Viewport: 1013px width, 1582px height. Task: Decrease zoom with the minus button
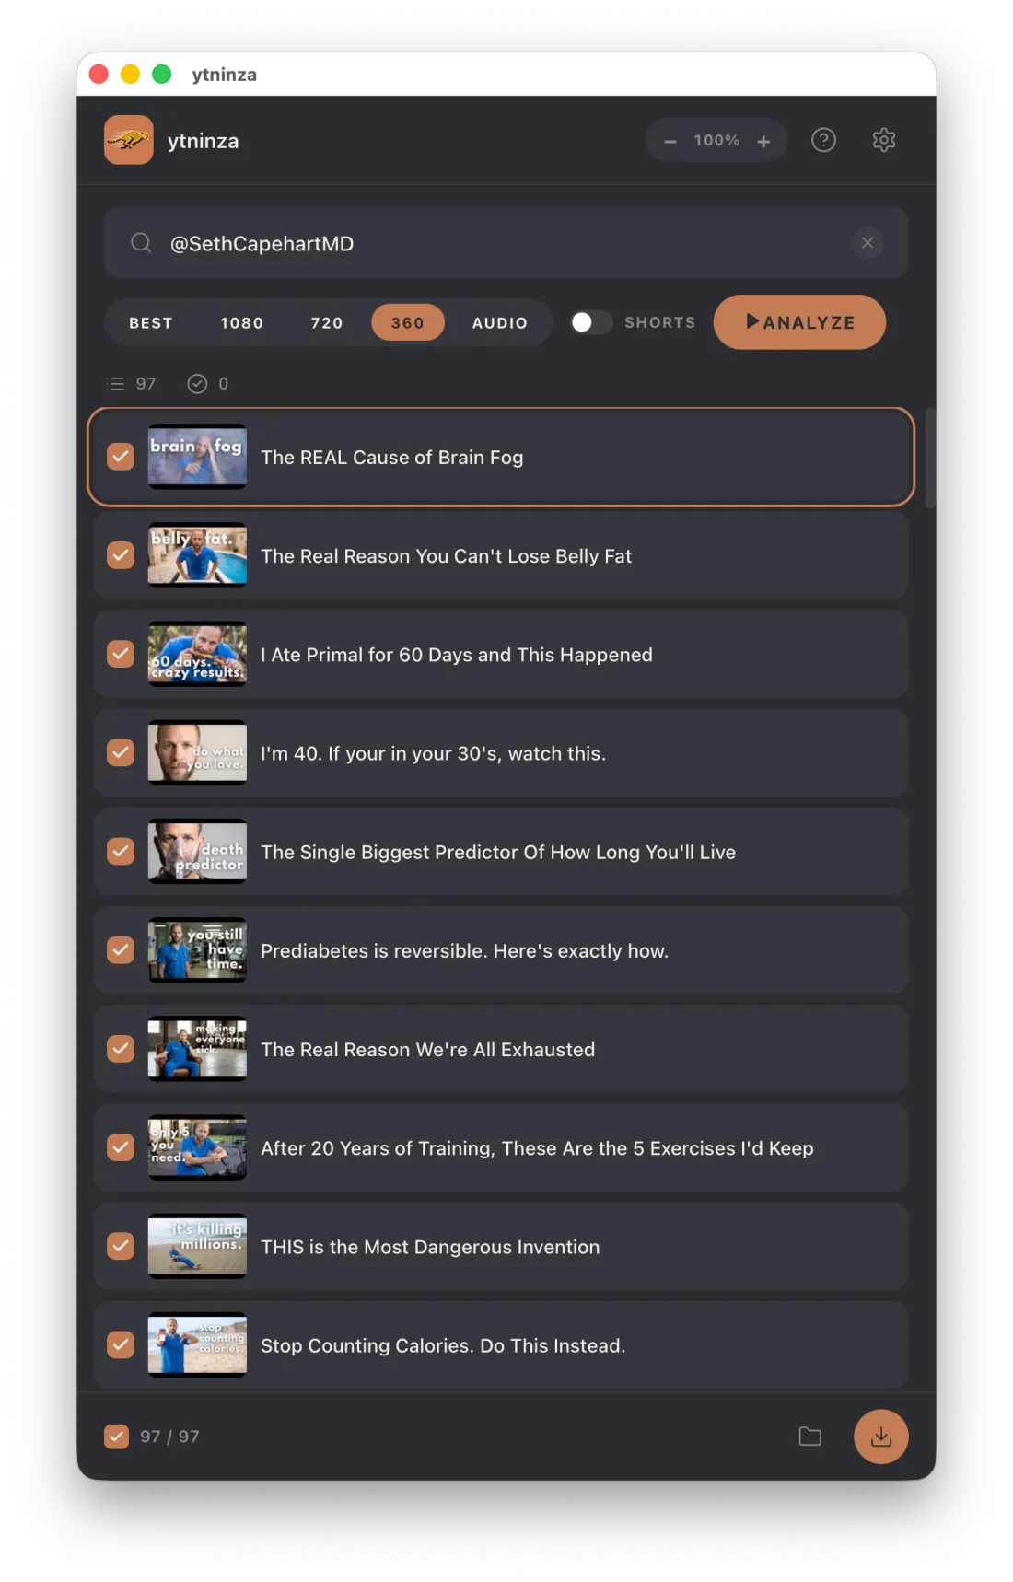670,141
